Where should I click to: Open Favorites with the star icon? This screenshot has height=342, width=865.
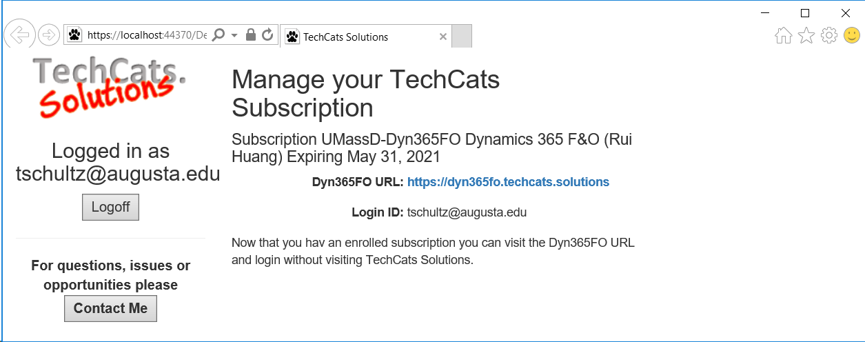[x=806, y=36]
